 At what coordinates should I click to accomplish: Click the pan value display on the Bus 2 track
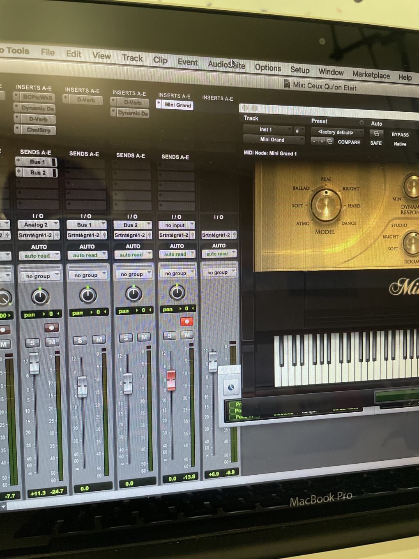(134, 311)
